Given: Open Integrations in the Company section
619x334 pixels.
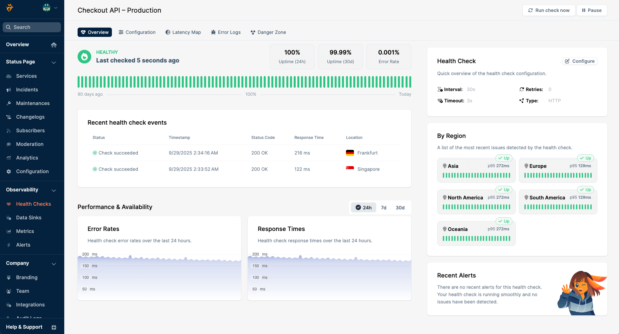Looking at the screenshot, I should point(30,305).
